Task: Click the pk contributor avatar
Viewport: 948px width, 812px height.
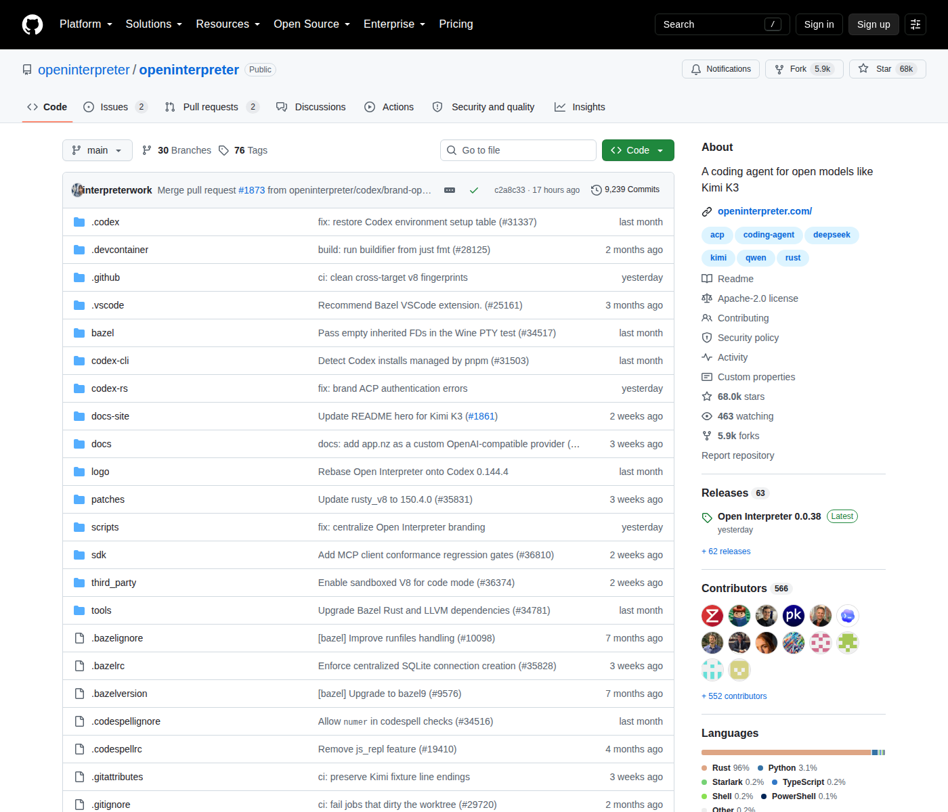Action: click(794, 616)
